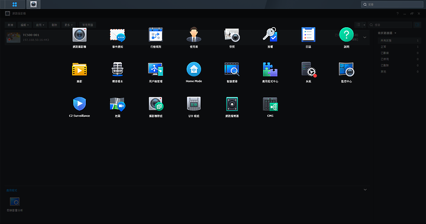Open the C2 Surveillance shield icon
Viewport: 426px width, 224px height.
[x=79, y=104]
